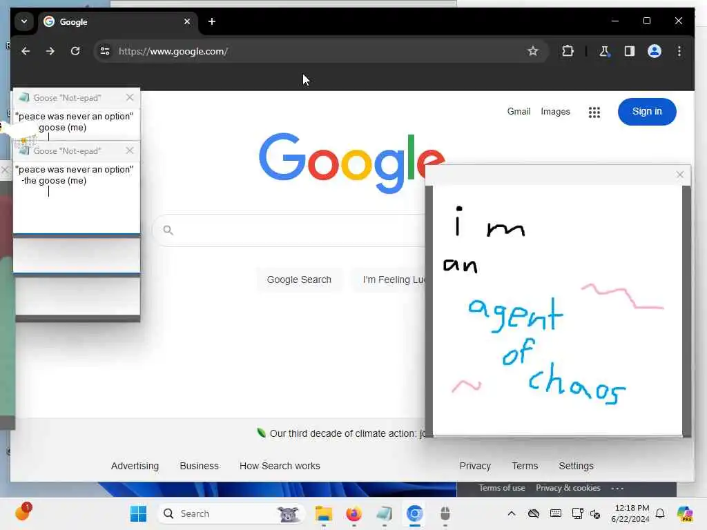Open Firefox from taskbar

(354, 513)
